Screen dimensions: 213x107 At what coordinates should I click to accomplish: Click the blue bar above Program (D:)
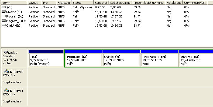point(83,52)
